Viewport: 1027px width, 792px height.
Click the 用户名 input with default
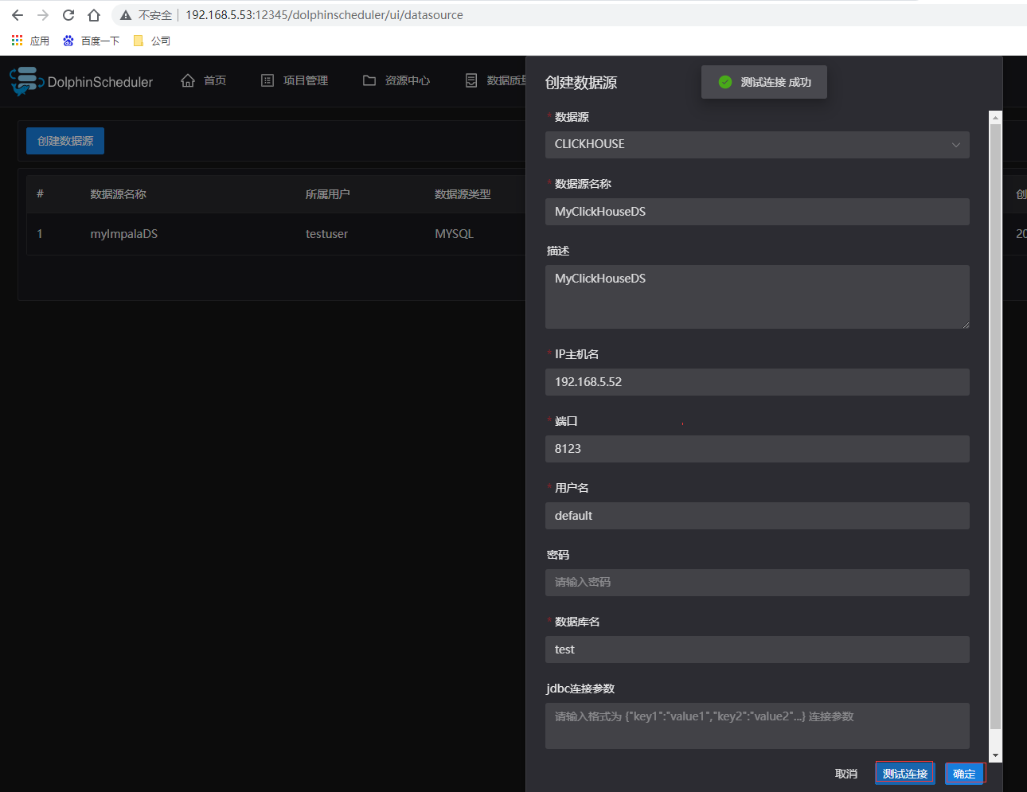[x=757, y=516]
